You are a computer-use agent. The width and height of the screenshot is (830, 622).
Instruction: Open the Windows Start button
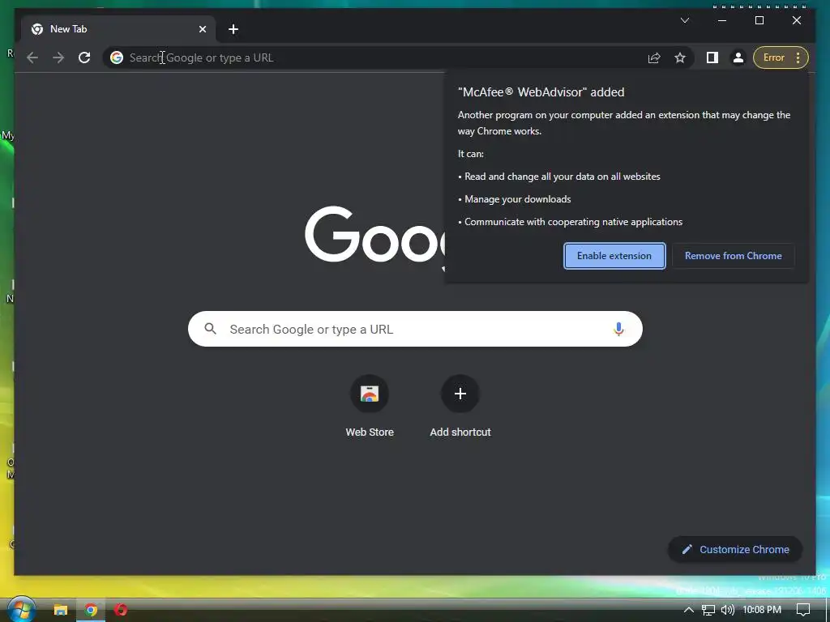21,609
